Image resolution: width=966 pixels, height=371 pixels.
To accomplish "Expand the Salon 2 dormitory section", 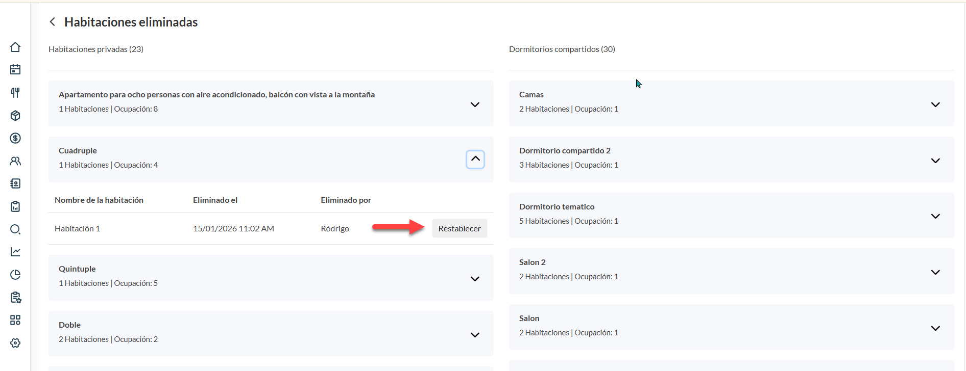I will (x=935, y=272).
